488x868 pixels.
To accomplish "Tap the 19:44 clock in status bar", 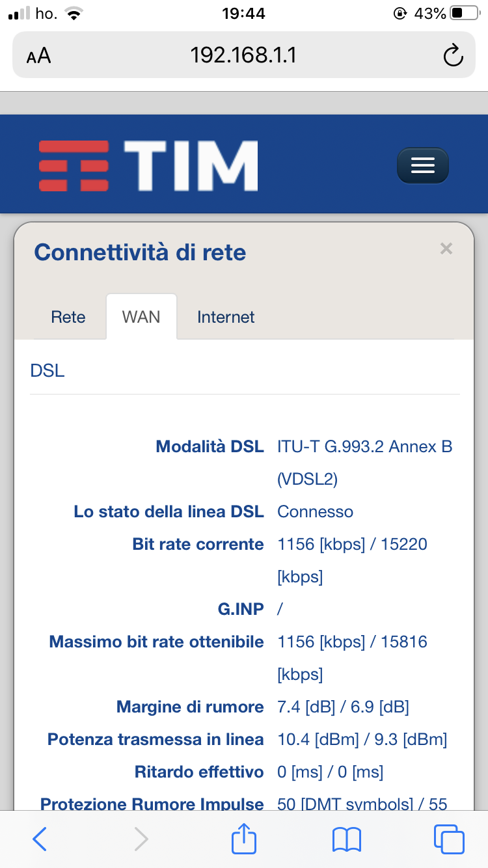I will 243,14.
